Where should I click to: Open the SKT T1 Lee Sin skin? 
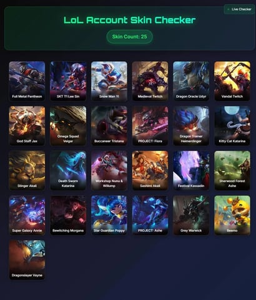[x=68, y=81]
